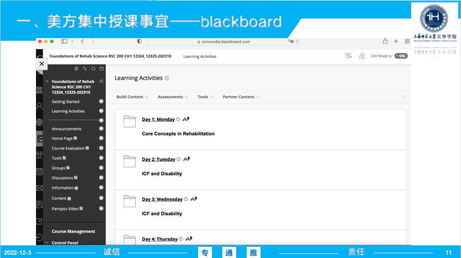Click reorder arrows icon in content toolbar
Screen dimensions: 461x258
pyautogui.click(x=403, y=97)
